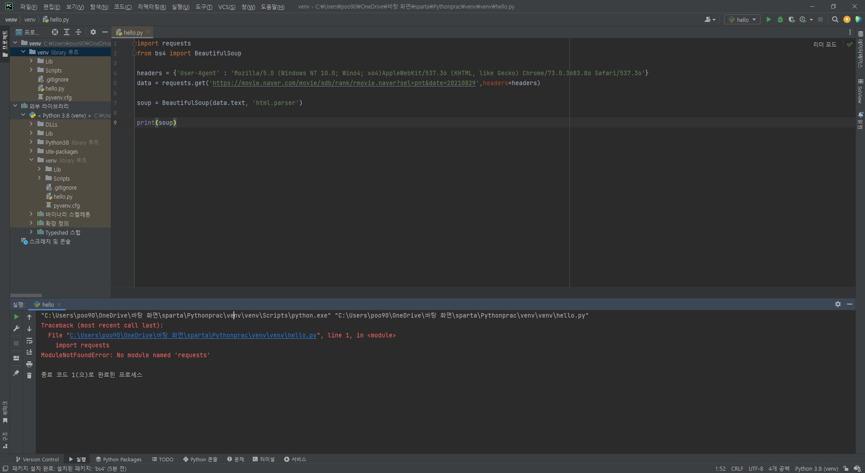Viewport: 865px width, 473px height.
Task: Hide the Run tool window
Action: pos(850,304)
